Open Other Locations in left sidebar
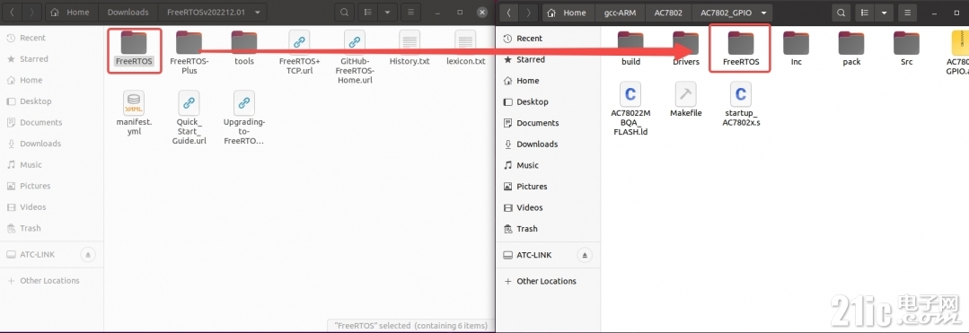 (x=52, y=280)
